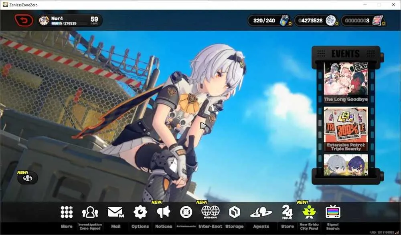Click the EVENTS panel header
The width and height of the screenshot is (401, 235).
click(x=346, y=54)
